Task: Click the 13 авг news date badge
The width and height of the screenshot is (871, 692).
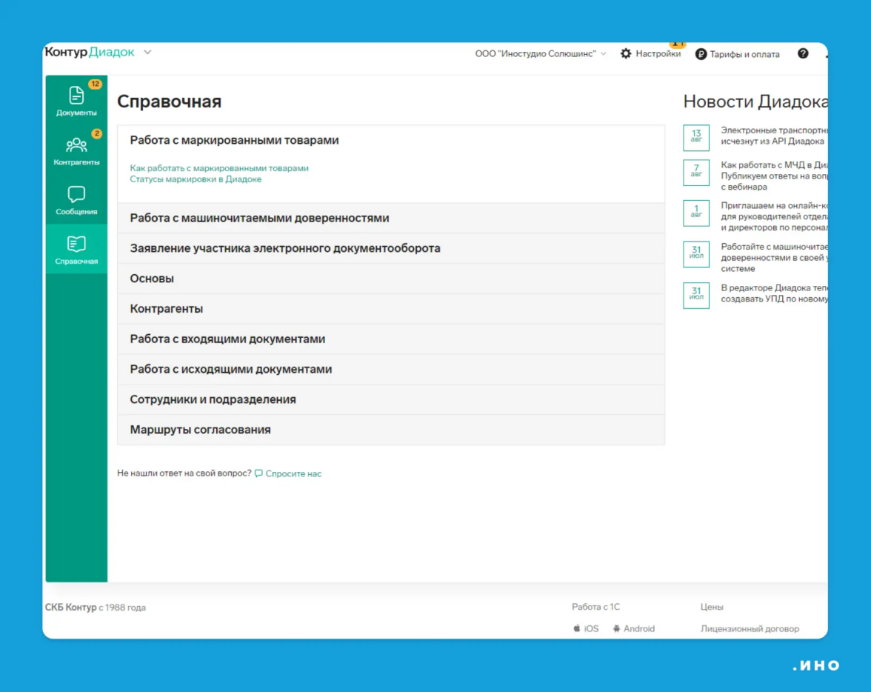Action: point(696,137)
